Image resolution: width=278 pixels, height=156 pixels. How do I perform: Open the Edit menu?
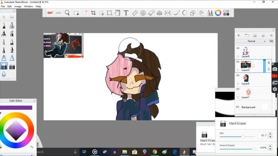point(10,6)
